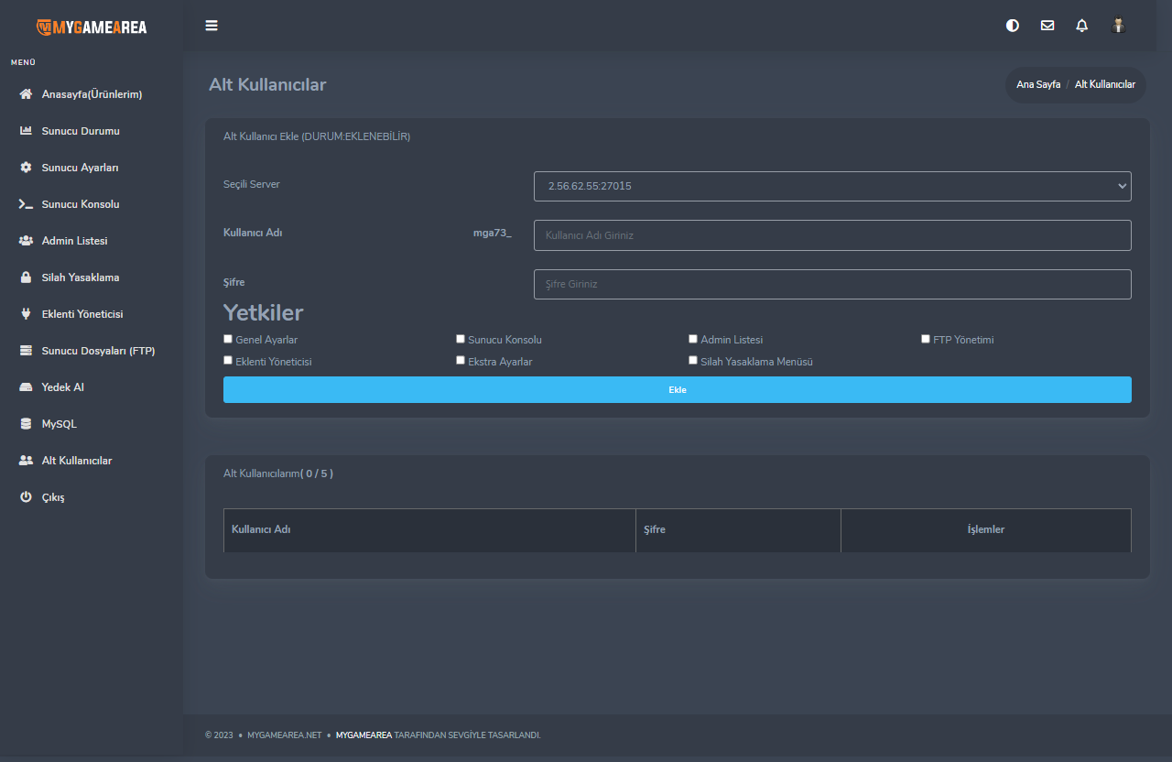Open the Seçili Server dropdown
This screenshot has height=762, width=1172.
pos(832,186)
